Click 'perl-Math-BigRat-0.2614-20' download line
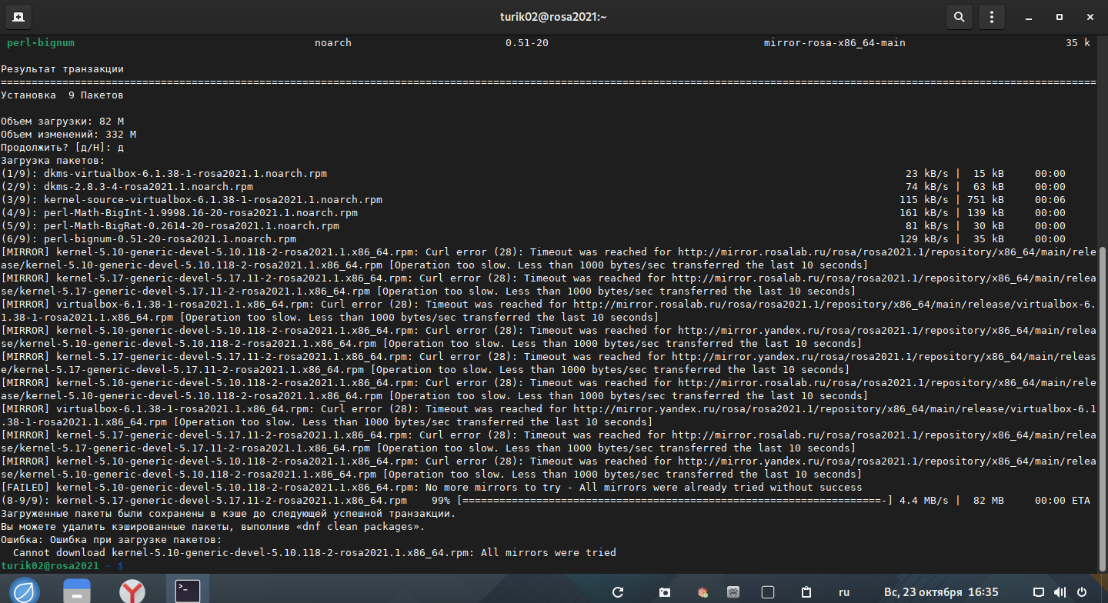Screen dimensions: 1108x603 pyautogui.click(x=533, y=226)
